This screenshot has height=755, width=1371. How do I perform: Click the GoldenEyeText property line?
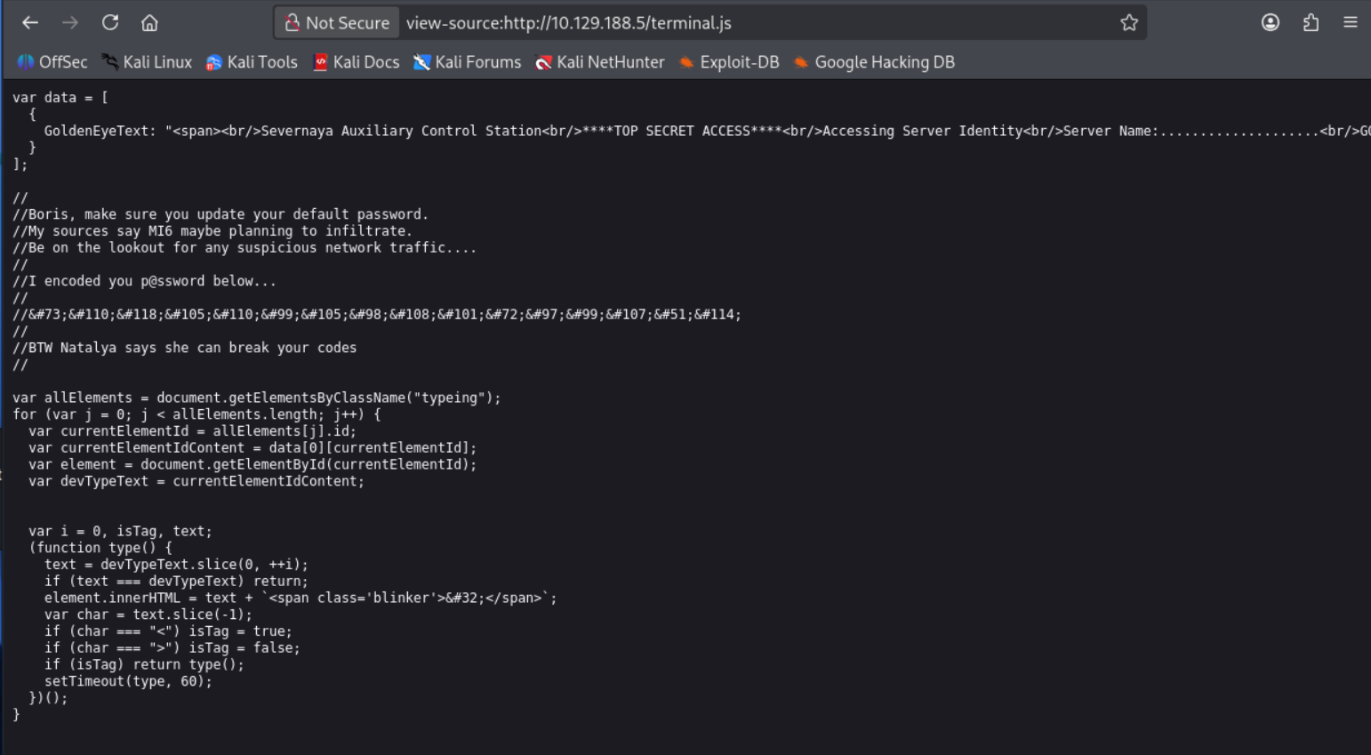click(707, 131)
